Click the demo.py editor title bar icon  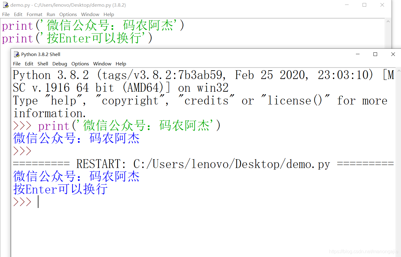coord(6,5)
